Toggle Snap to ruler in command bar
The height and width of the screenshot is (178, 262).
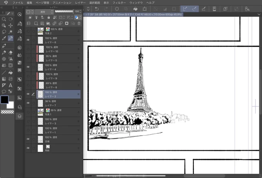(185, 9)
